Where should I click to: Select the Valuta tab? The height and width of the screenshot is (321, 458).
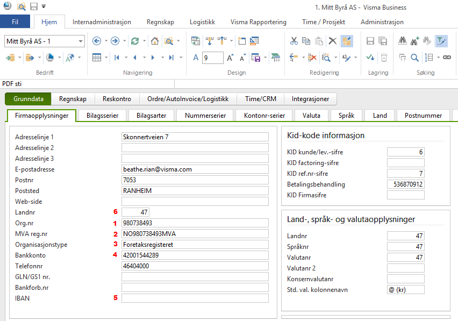311,116
